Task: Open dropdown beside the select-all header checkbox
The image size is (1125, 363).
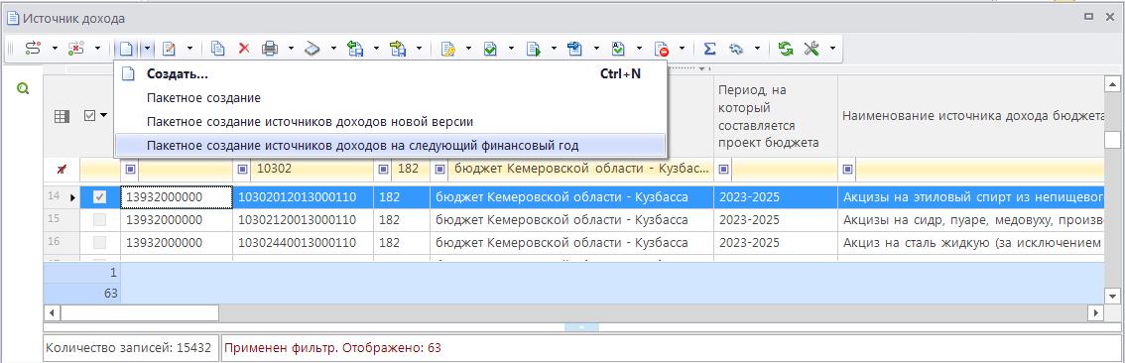Action: (103, 115)
